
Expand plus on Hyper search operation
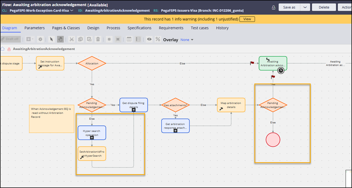pos(92,138)
